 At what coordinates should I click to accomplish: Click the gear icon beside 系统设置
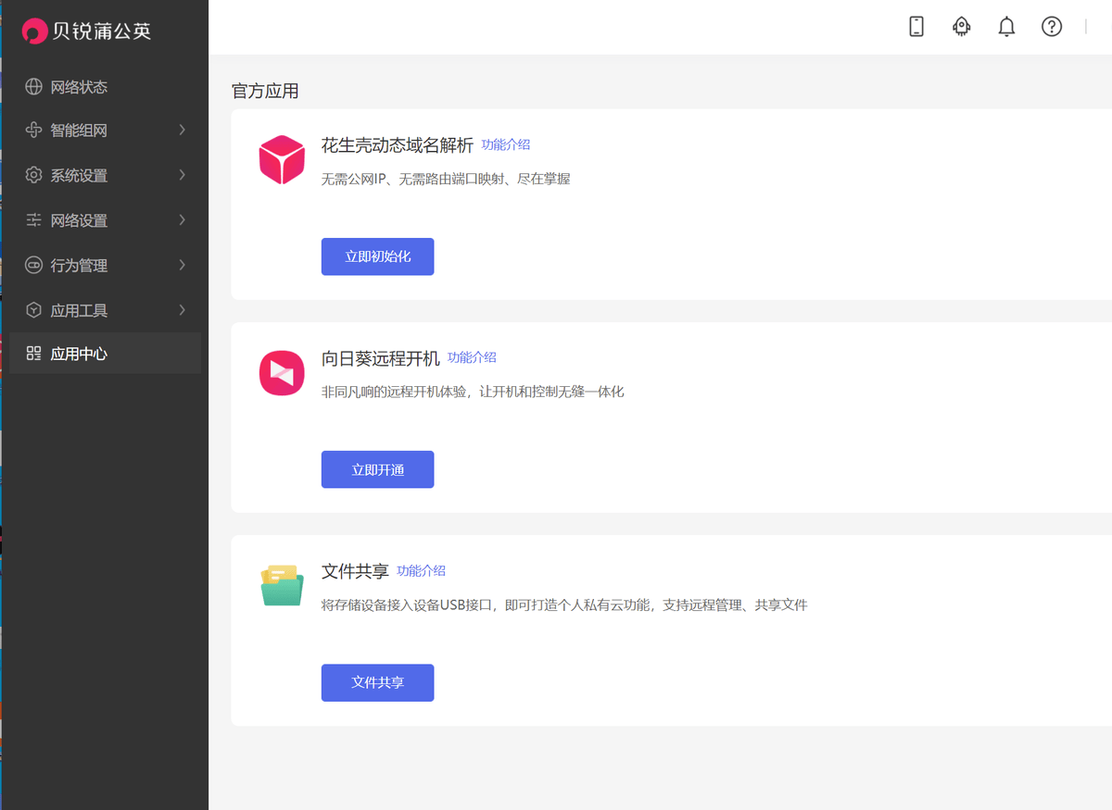[34, 175]
